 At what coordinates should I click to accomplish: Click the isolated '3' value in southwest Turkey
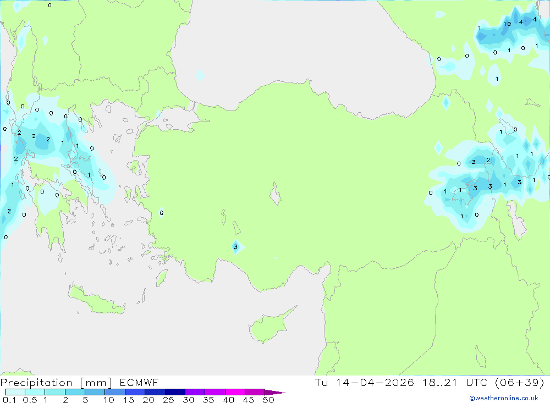[235, 247]
